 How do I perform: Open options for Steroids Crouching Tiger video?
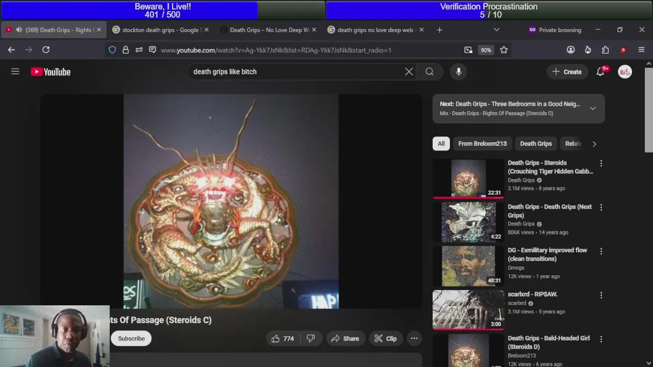(601, 163)
